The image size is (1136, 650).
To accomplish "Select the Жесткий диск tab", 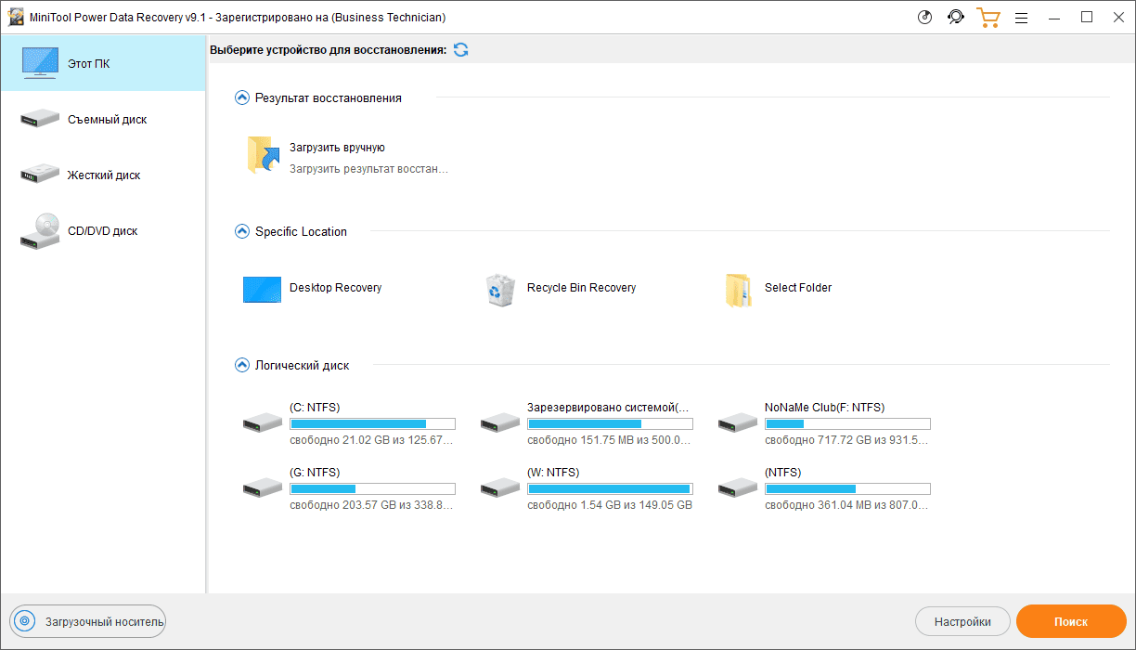I will point(103,175).
